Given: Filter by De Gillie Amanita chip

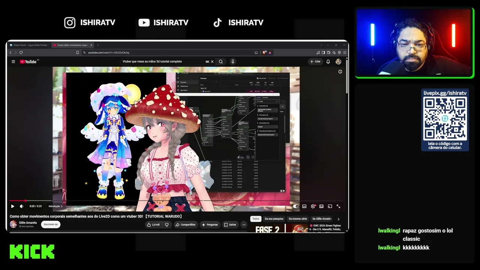Looking at the screenshot, I should 322,219.
